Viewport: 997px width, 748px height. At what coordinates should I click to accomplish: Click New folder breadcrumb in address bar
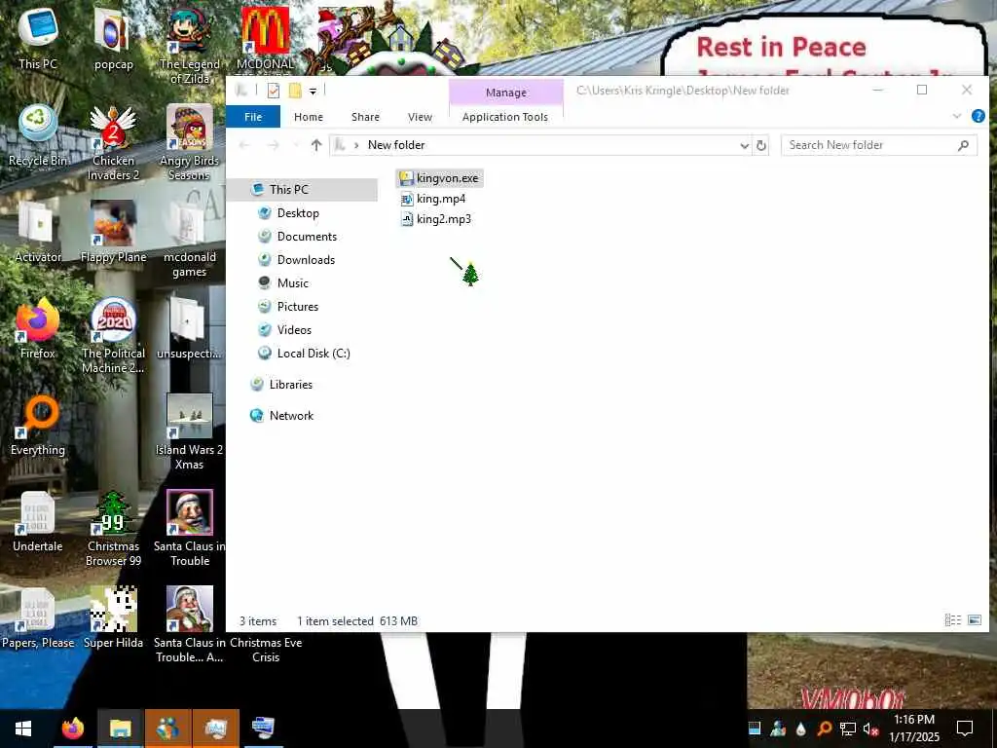coord(396,145)
